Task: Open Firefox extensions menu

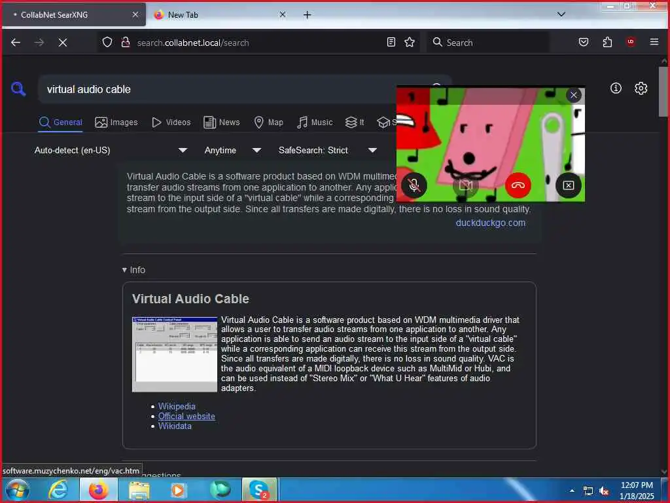Action: pos(607,42)
